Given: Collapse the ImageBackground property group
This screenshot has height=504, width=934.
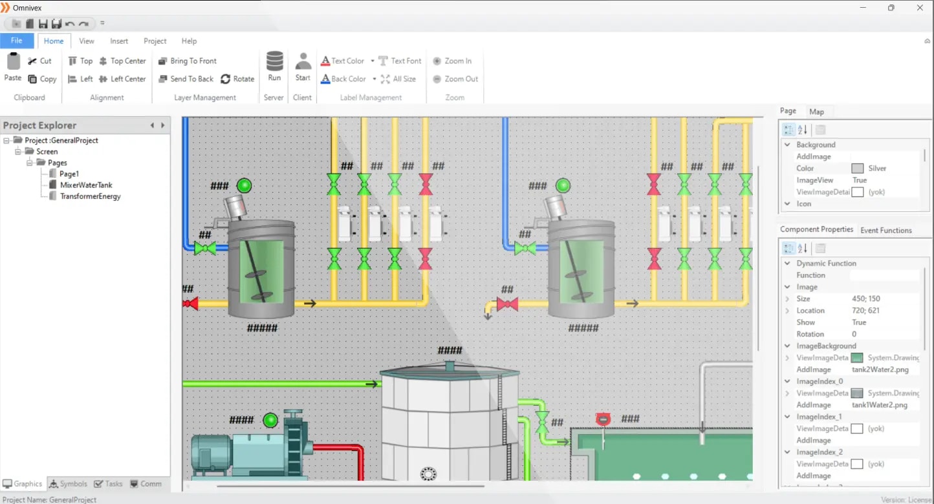Looking at the screenshot, I should click(x=787, y=346).
